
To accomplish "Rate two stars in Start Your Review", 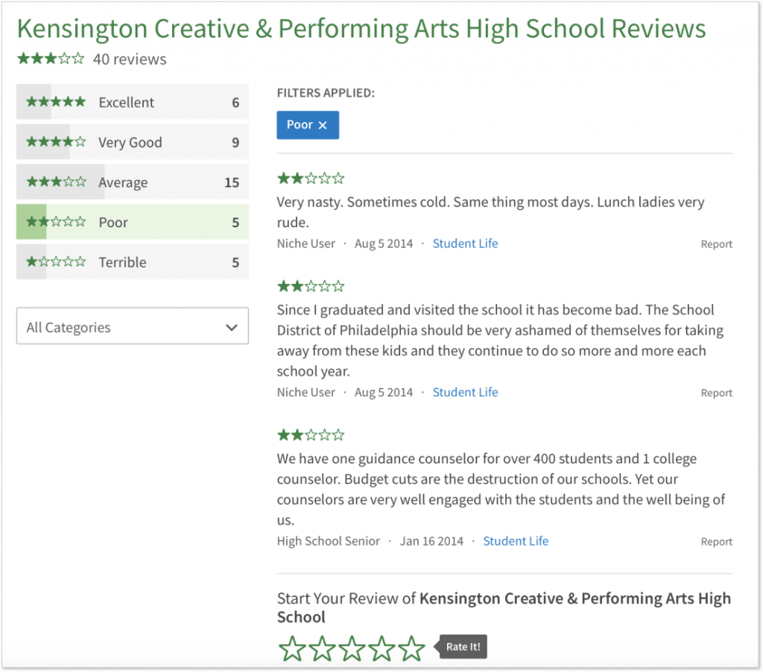I will [x=322, y=647].
